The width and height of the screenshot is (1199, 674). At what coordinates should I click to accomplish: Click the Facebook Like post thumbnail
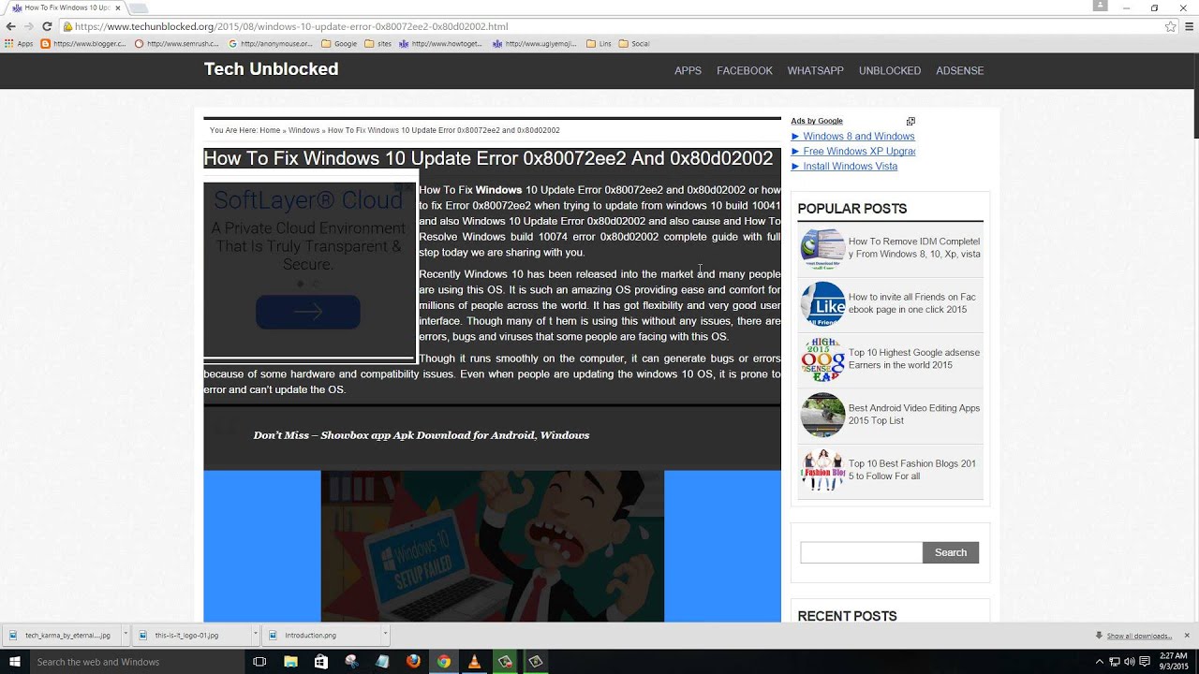point(822,304)
